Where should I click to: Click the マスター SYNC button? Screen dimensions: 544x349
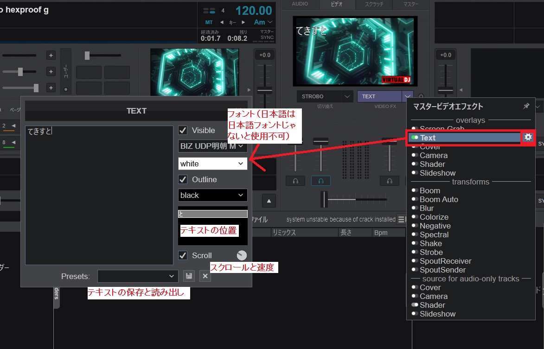coord(267,35)
